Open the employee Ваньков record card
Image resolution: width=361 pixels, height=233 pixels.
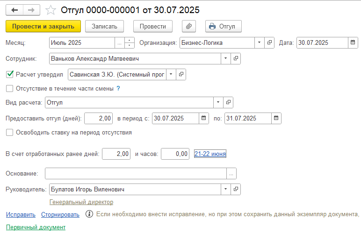point(236,58)
